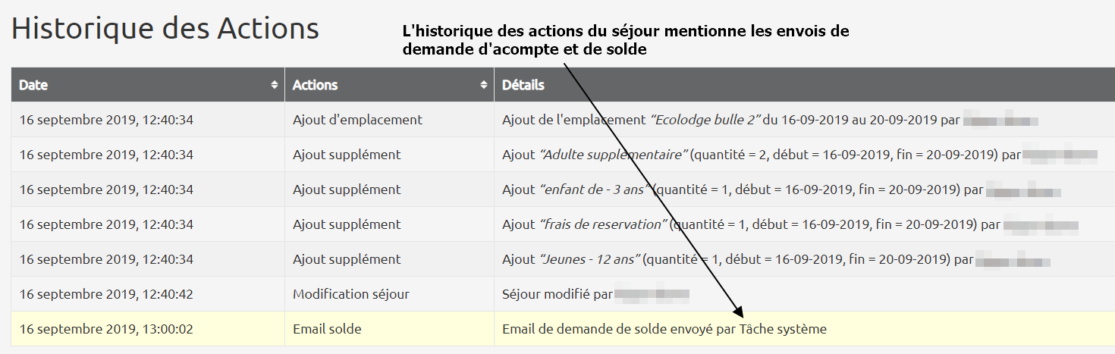Click the "frais de reservation" details entry

[603, 224]
